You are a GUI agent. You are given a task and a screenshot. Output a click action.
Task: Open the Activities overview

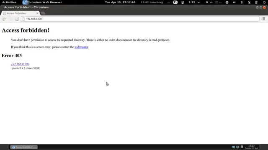pos(9,2)
